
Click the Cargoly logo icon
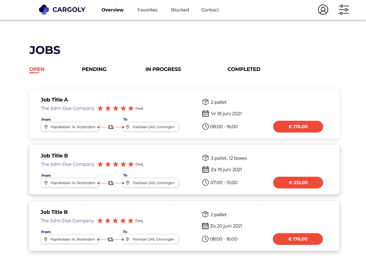pos(44,10)
